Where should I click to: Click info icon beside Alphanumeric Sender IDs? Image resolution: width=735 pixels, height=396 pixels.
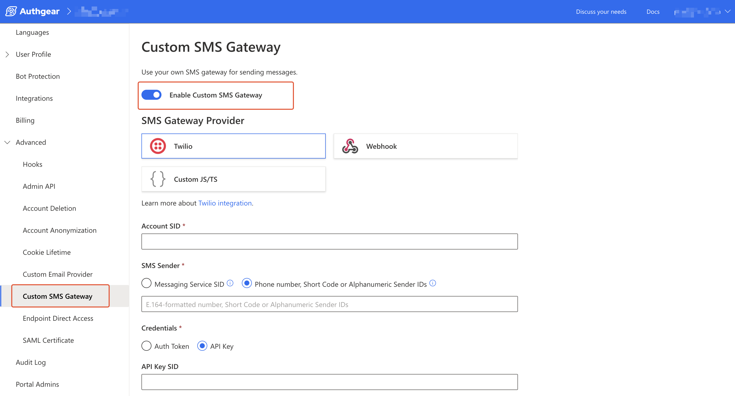[x=433, y=283]
